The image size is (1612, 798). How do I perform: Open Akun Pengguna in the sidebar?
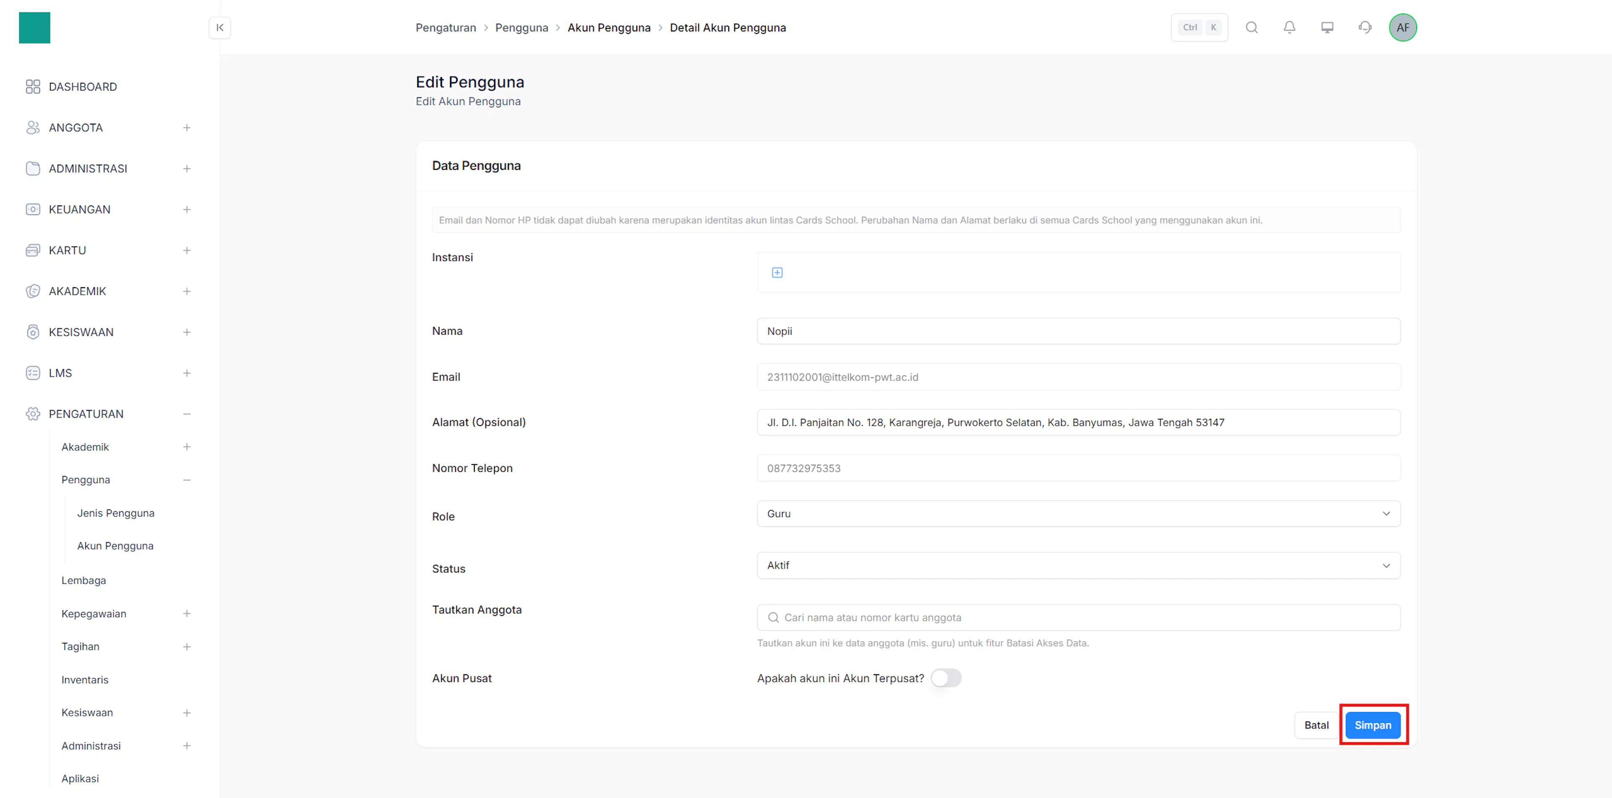pyautogui.click(x=115, y=546)
